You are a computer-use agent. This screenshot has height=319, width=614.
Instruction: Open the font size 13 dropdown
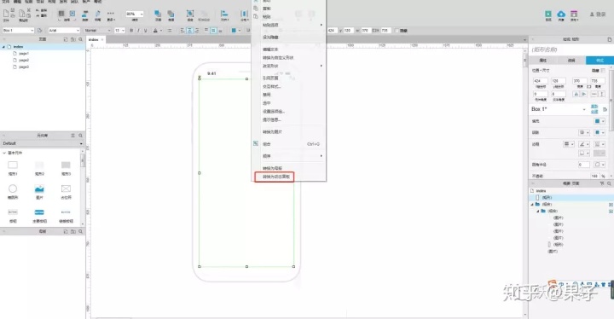[x=119, y=30]
